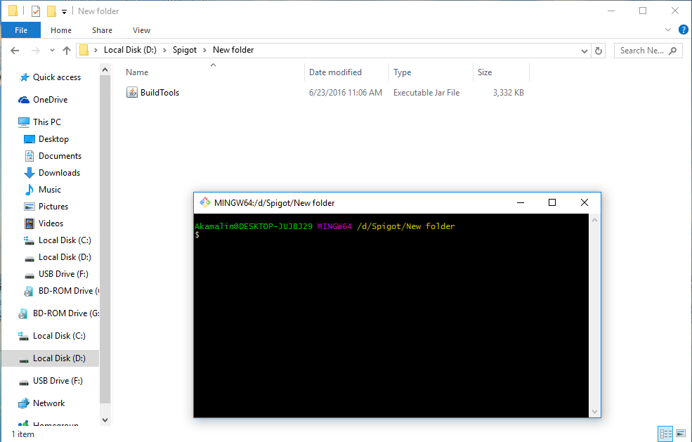The image size is (692, 442).
Task: Click the This PC monitor icon
Action: click(x=24, y=122)
